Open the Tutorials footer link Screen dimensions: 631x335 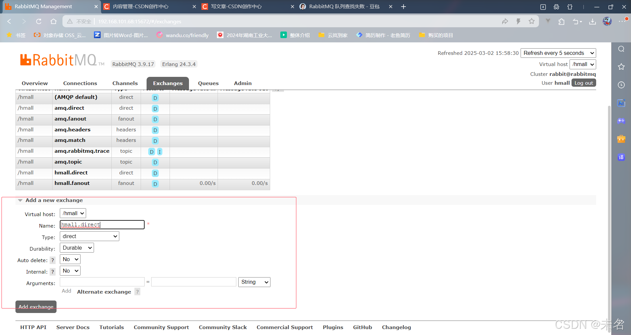(x=112, y=327)
